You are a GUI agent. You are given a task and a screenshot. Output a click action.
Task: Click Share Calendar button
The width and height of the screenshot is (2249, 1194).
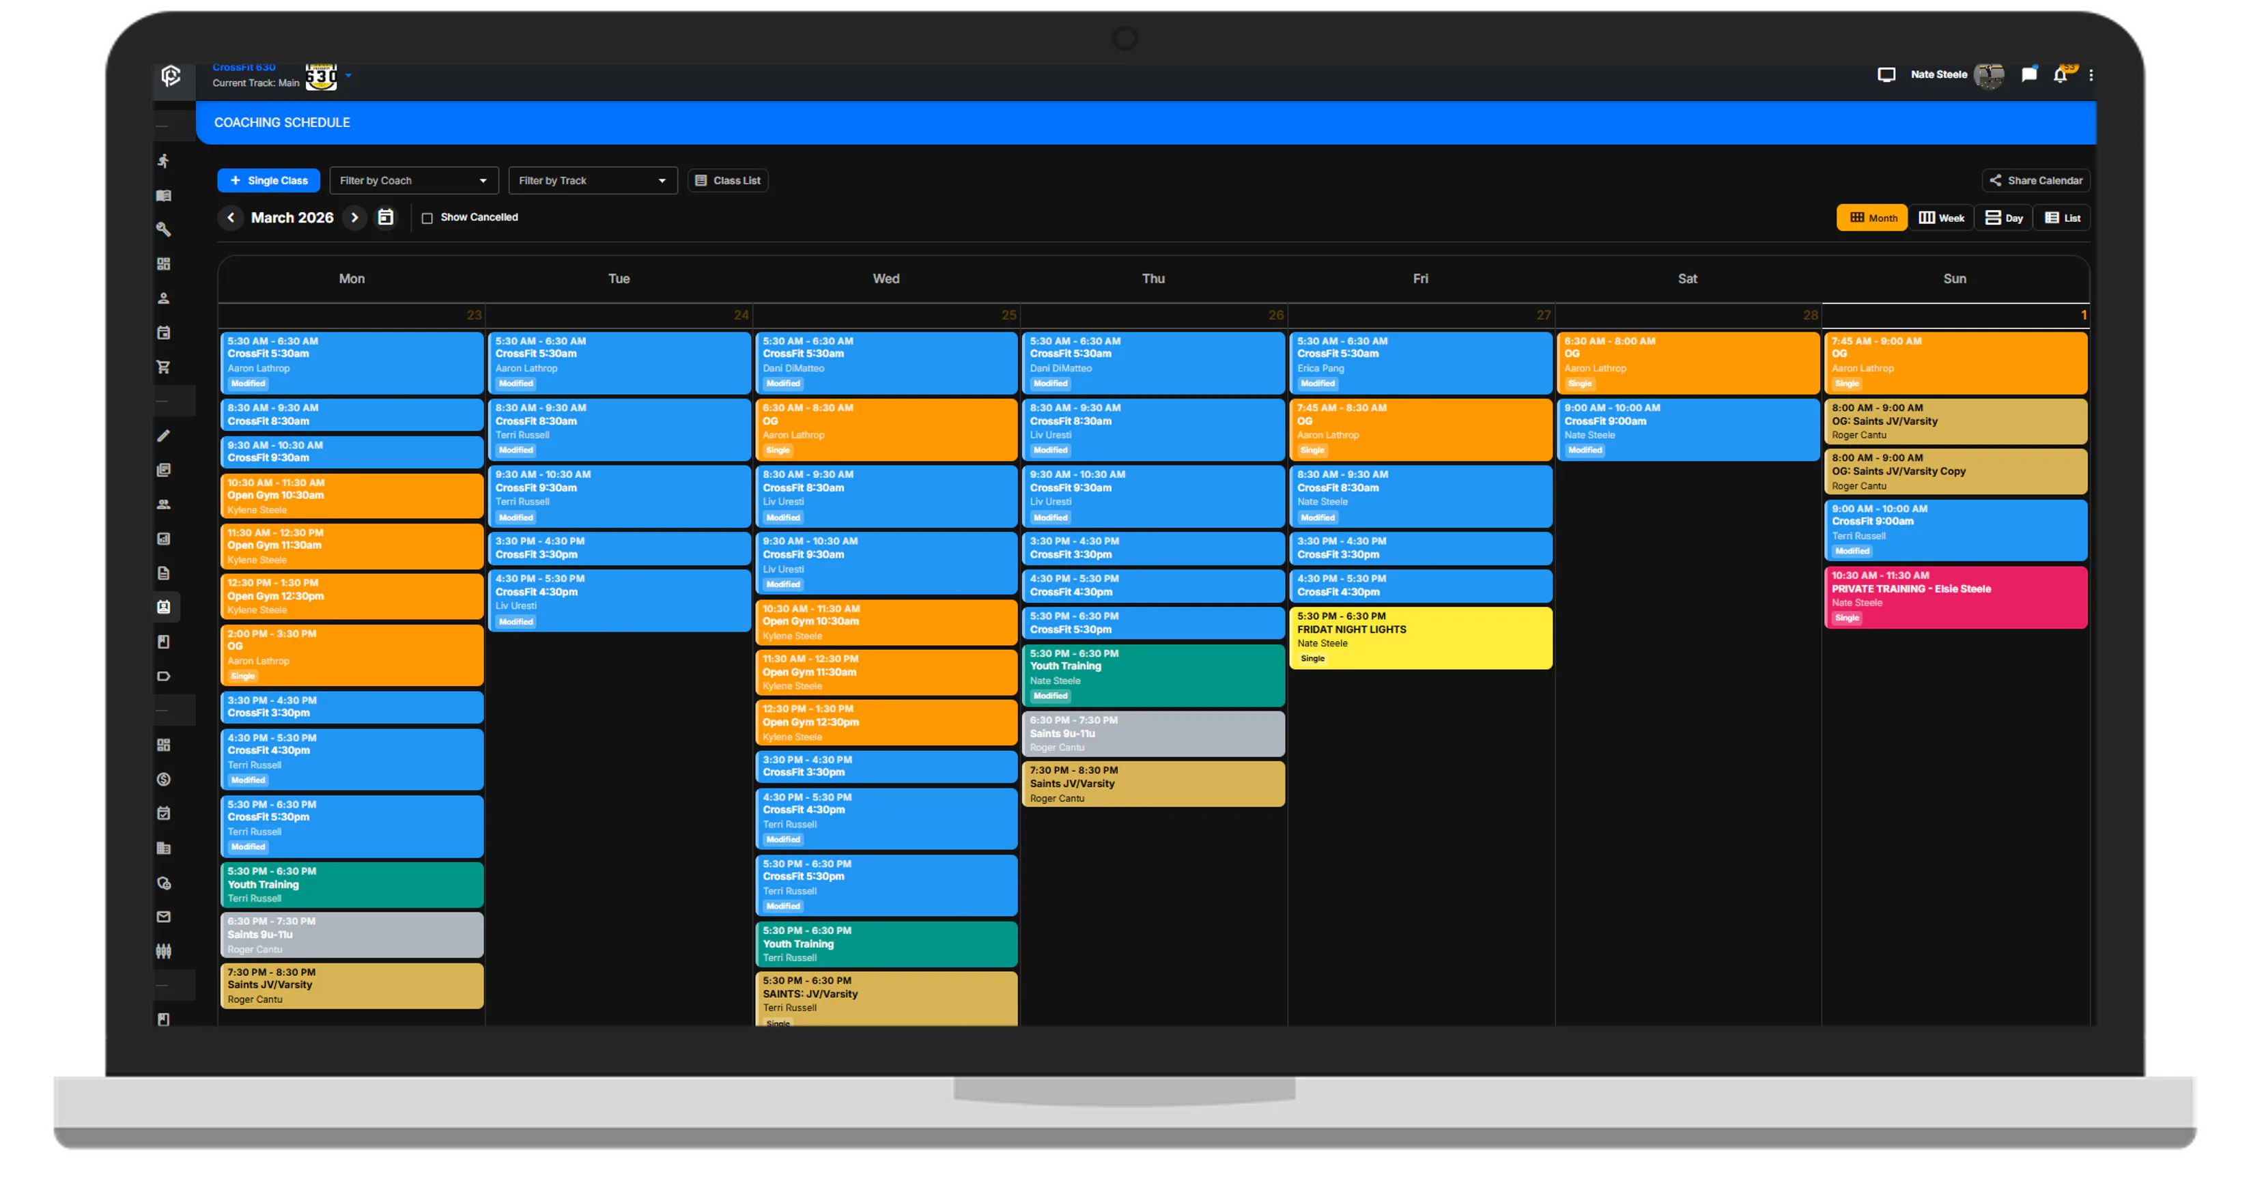pos(2035,181)
